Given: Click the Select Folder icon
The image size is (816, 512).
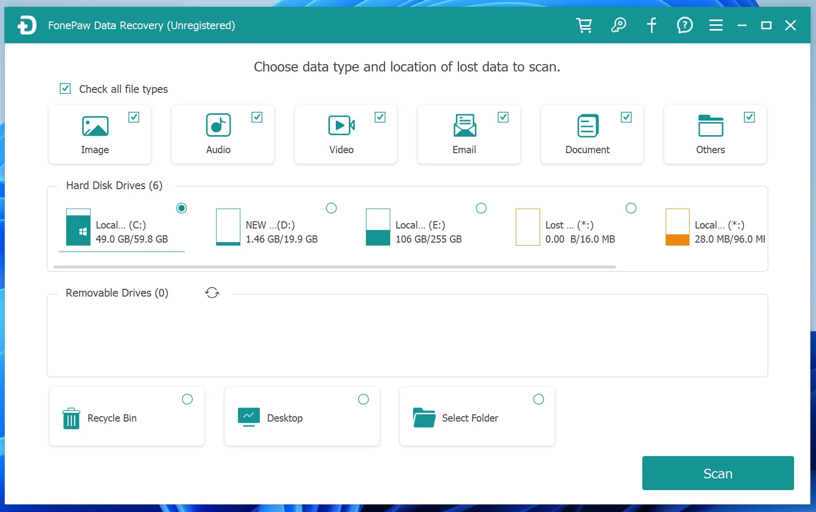Looking at the screenshot, I should click(x=424, y=418).
